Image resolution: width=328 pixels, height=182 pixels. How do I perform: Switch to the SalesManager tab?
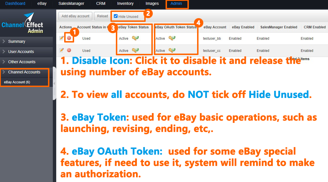pyautogui.click(x=71, y=4)
